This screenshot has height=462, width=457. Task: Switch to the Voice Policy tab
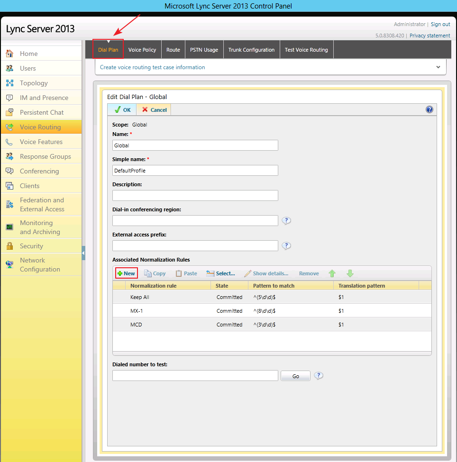pos(142,49)
